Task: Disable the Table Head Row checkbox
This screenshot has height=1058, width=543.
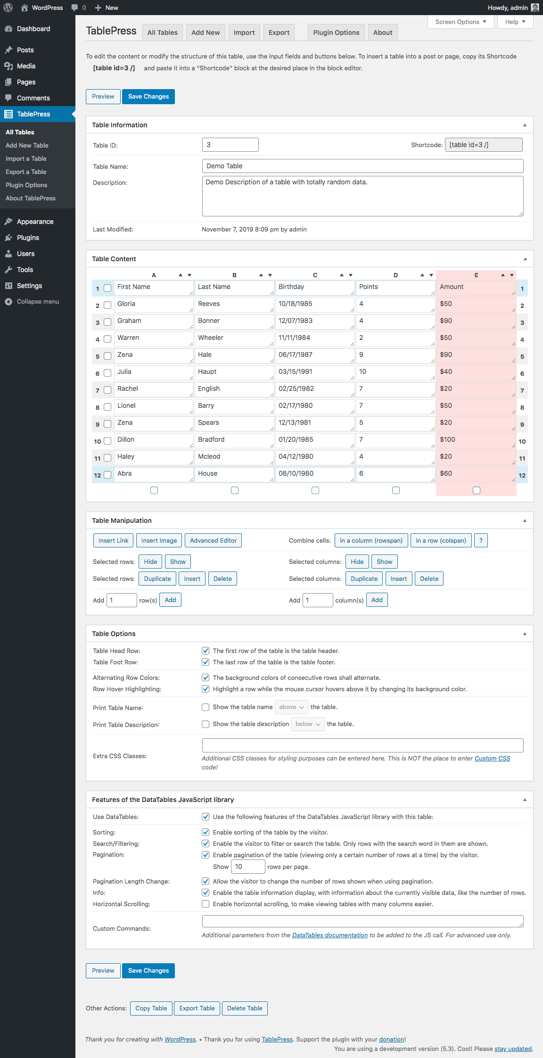Action: pyautogui.click(x=206, y=651)
